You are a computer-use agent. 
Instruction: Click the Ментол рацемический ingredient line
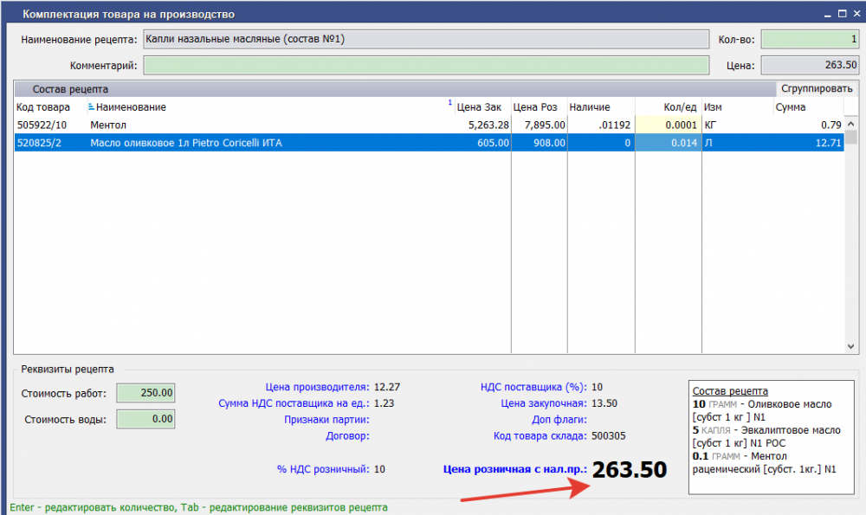(x=765, y=462)
